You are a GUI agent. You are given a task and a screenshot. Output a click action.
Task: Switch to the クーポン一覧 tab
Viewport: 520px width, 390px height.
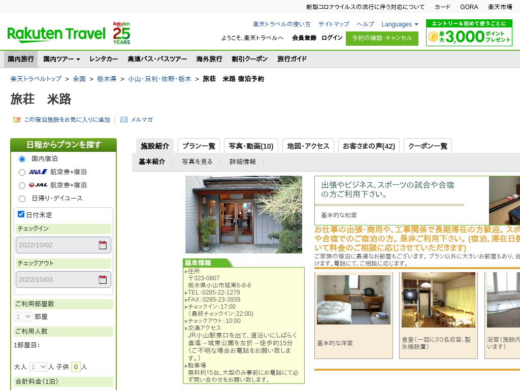coord(428,146)
